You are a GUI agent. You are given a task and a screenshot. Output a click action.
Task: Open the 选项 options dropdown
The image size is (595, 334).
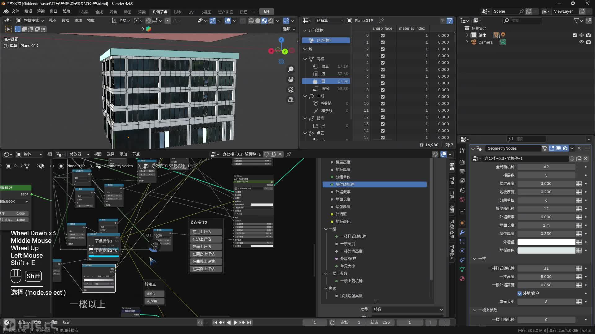tap(289, 29)
